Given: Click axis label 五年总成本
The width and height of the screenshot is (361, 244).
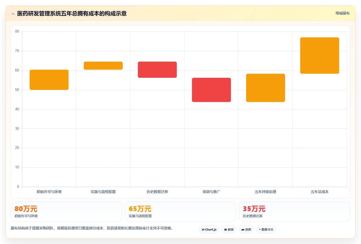Looking at the screenshot, I should click(320, 192).
